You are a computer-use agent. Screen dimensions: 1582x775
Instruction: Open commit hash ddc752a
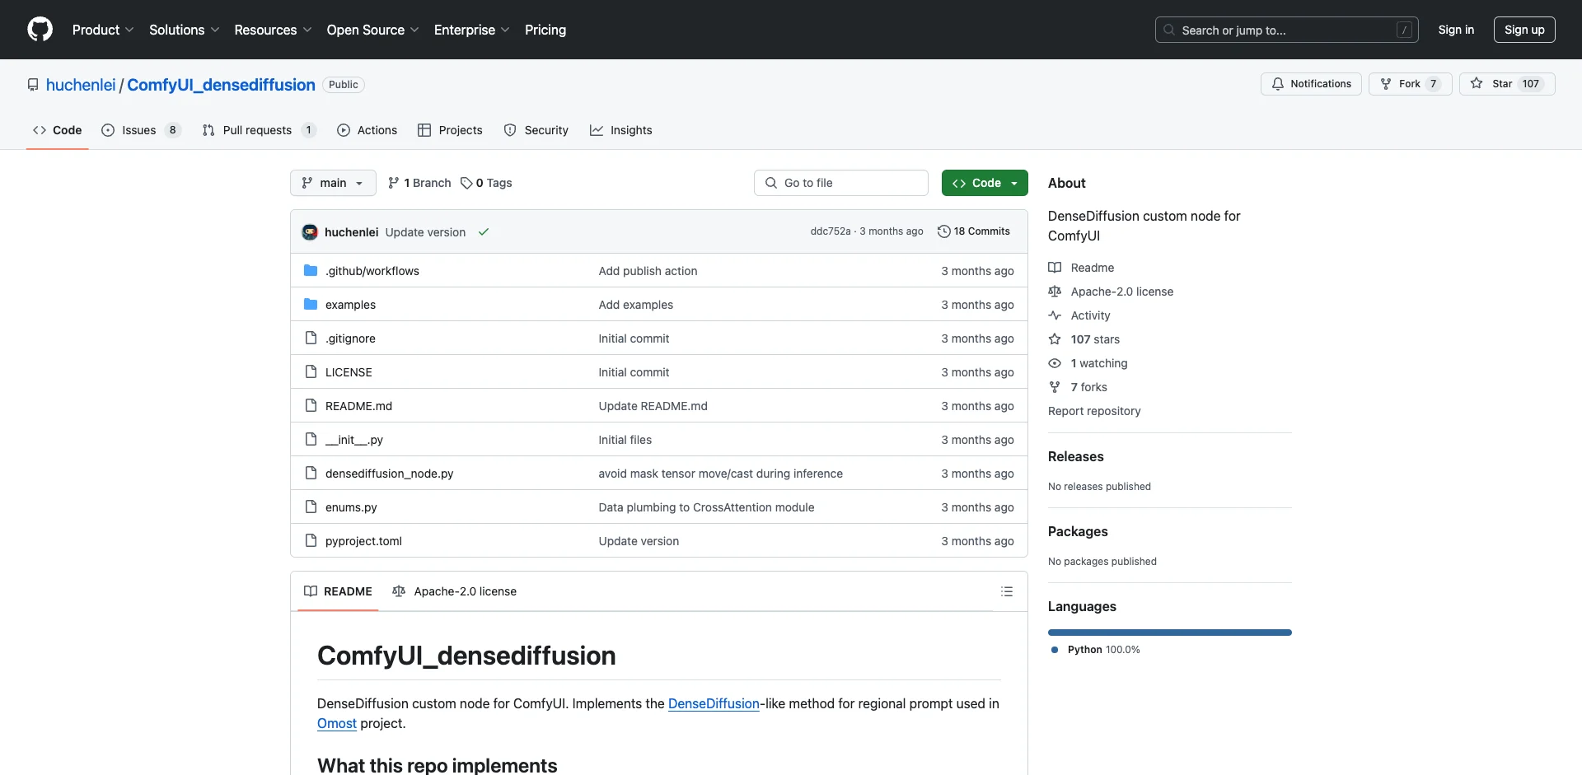point(831,231)
